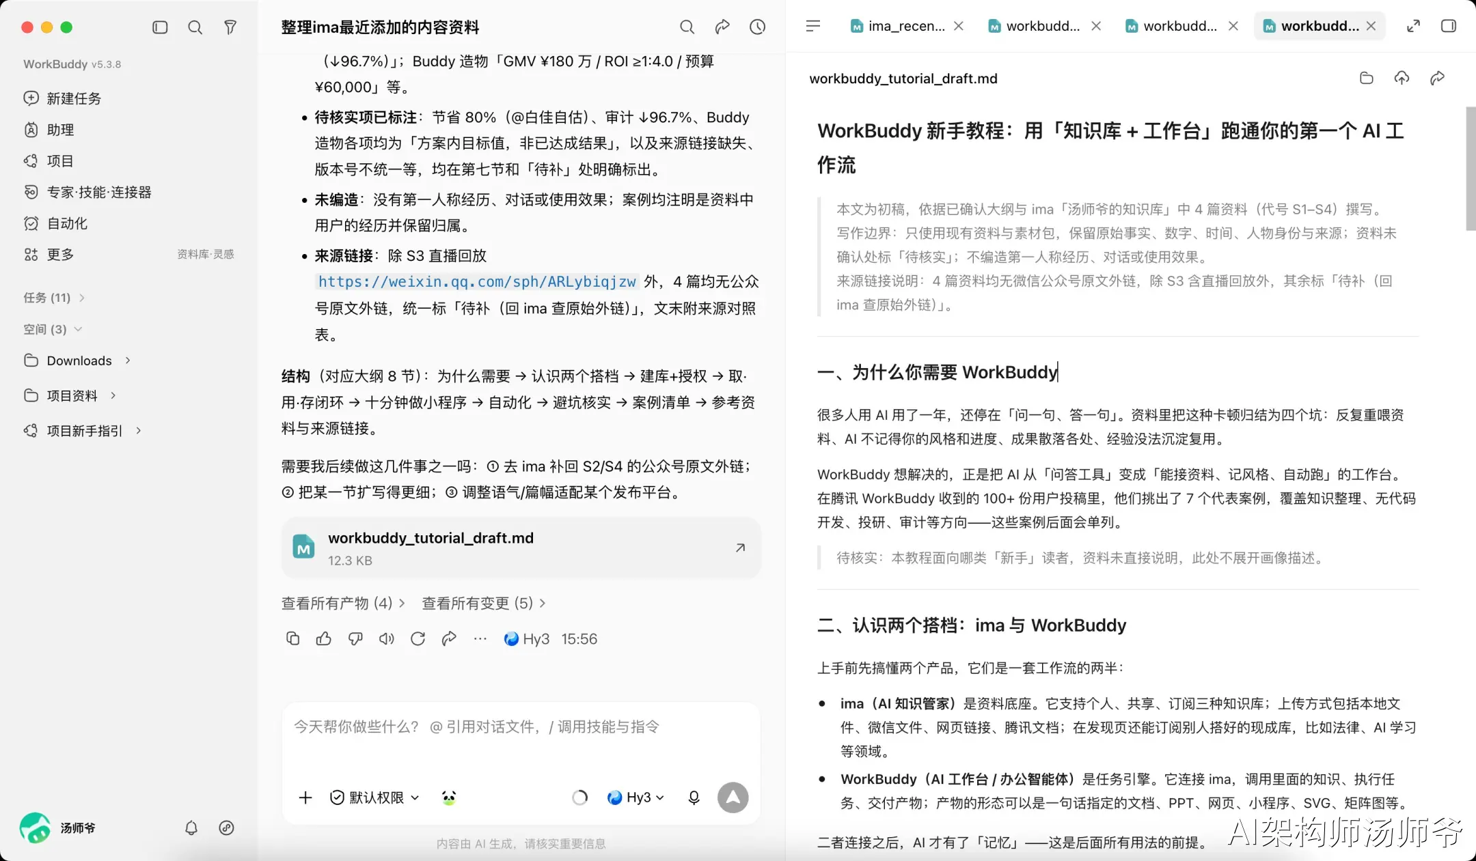Image resolution: width=1476 pixels, height=861 pixels.
Task: Copy the response with the copy icon
Action: click(x=292, y=638)
